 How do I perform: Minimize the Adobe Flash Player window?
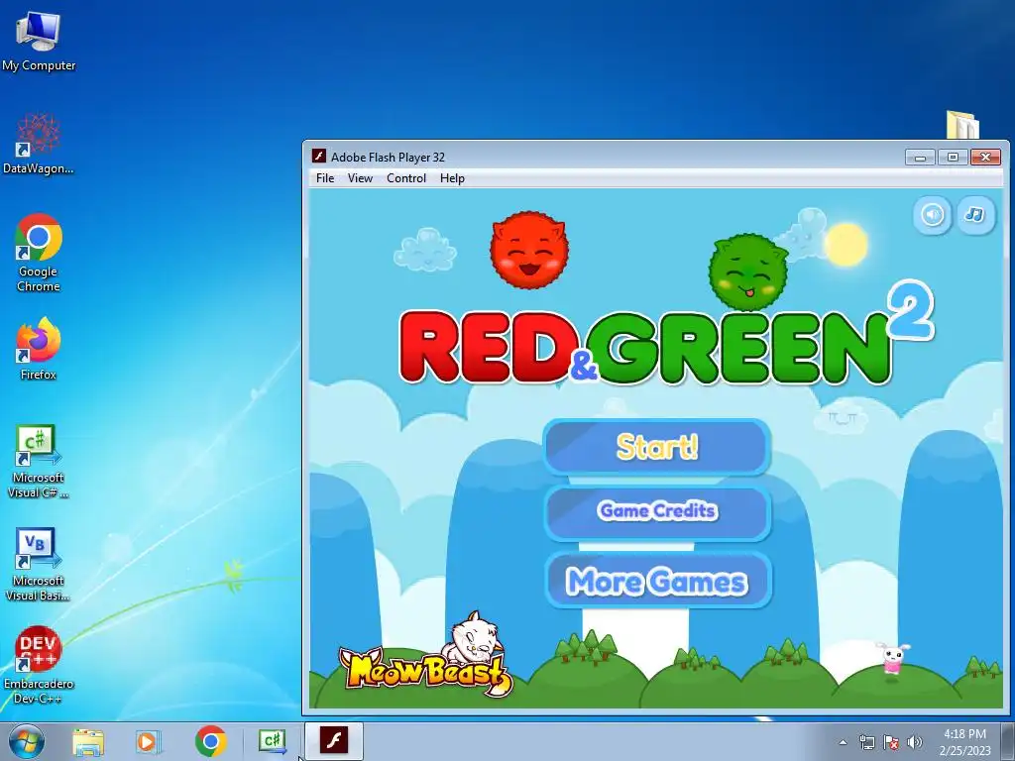coord(920,157)
